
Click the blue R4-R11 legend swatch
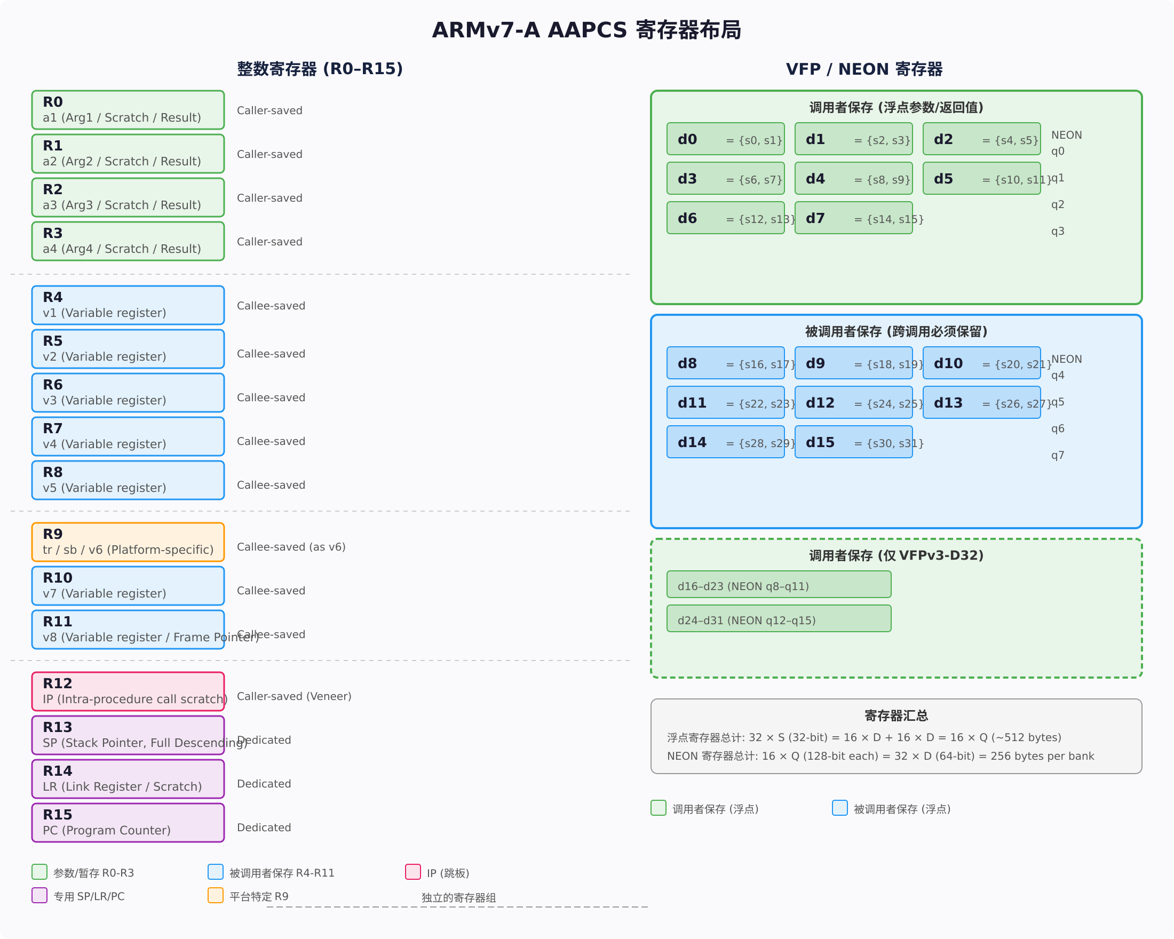216,871
